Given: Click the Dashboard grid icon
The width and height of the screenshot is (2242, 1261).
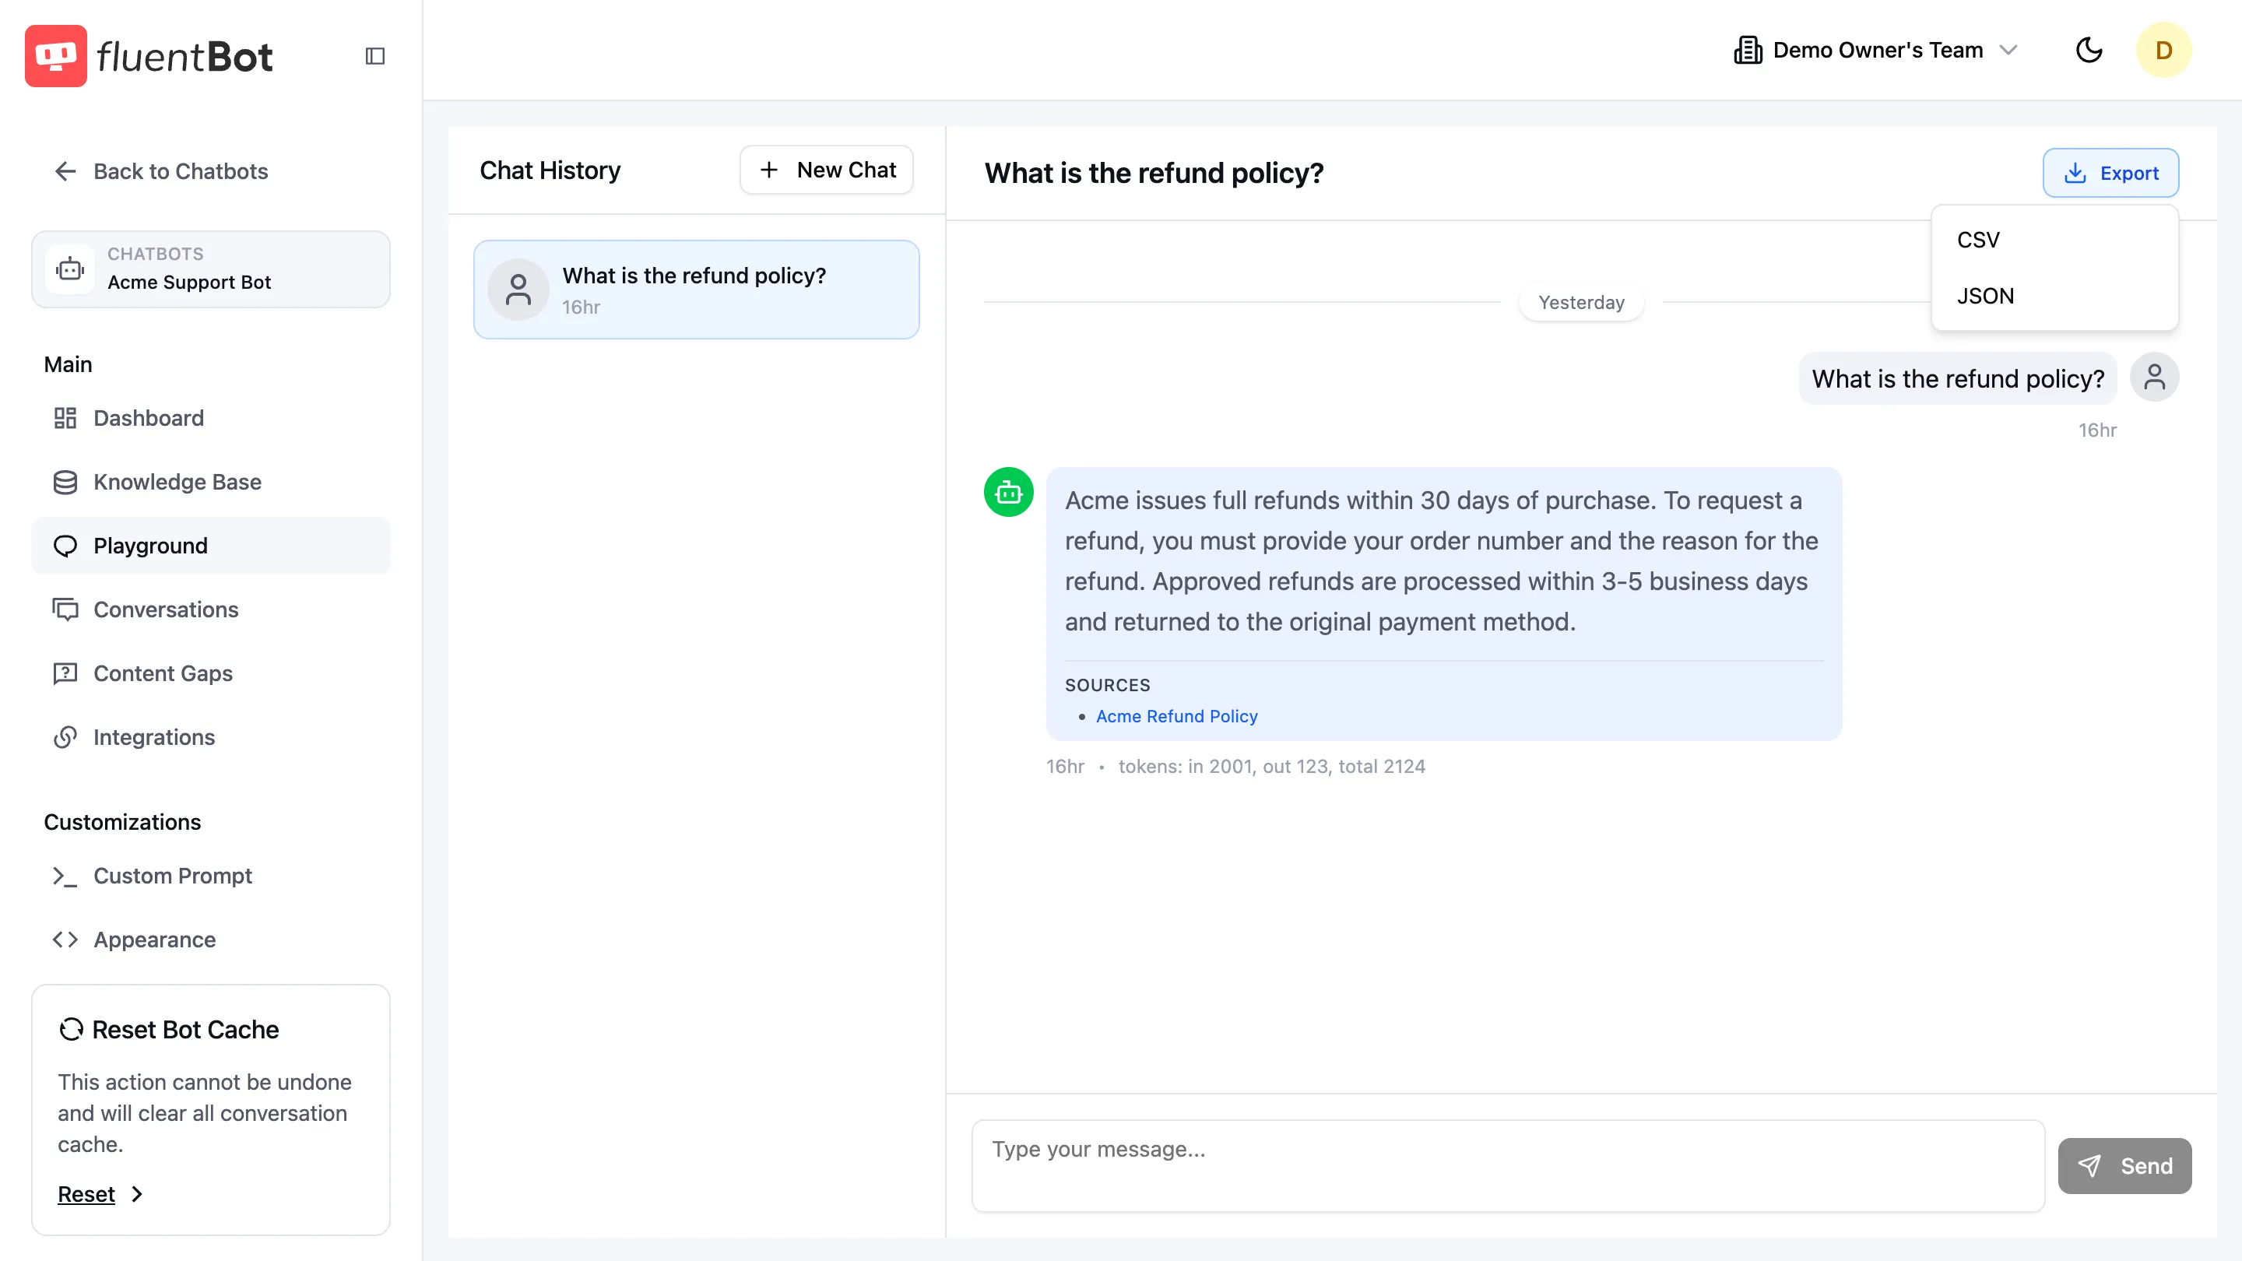Looking at the screenshot, I should pos(65,419).
